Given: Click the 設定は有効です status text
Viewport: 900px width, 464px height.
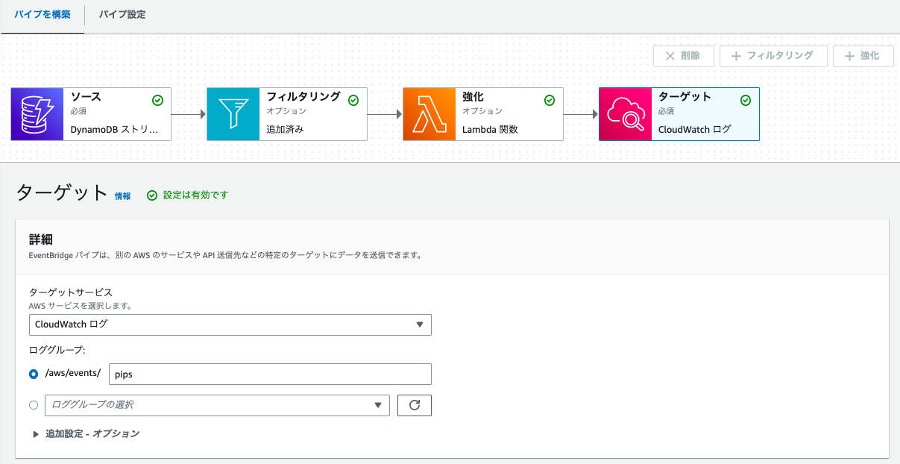Looking at the screenshot, I should point(195,195).
